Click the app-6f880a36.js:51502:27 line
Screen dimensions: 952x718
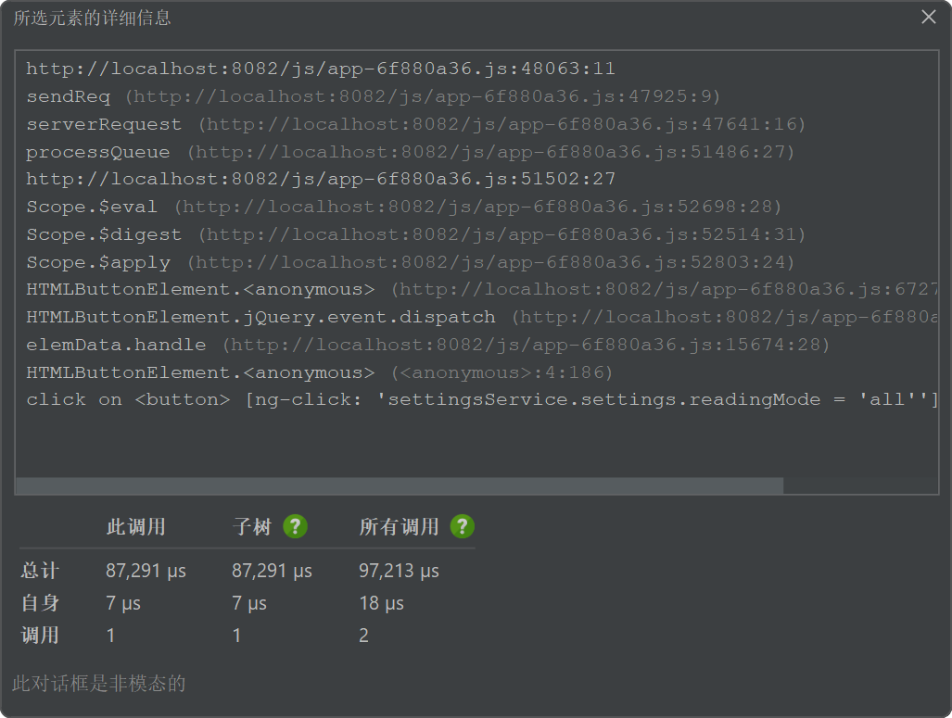(320, 179)
